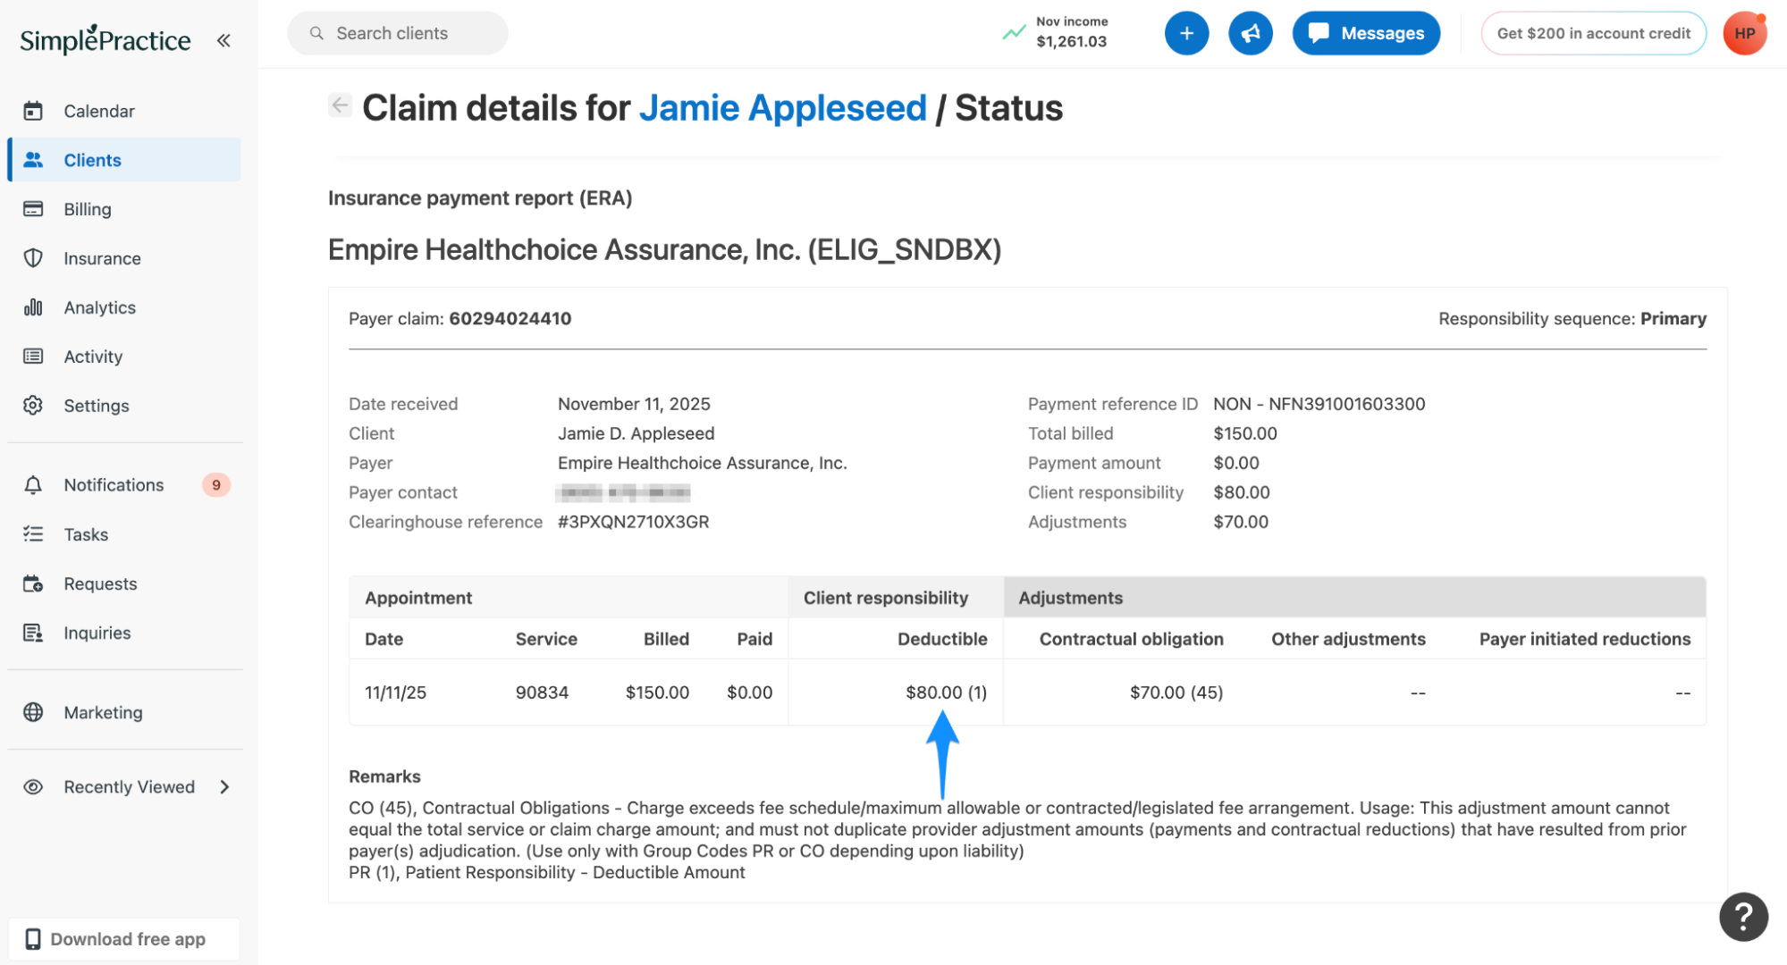Click the Nov income $1,261.03 amount

pos(1071,41)
